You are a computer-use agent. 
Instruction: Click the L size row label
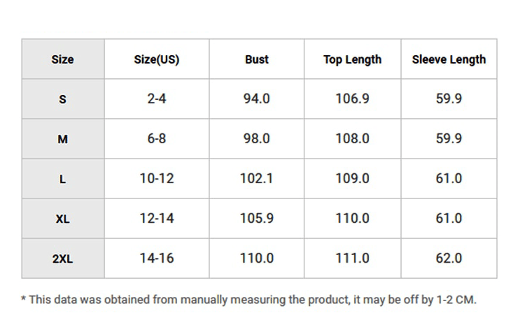tap(63, 179)
